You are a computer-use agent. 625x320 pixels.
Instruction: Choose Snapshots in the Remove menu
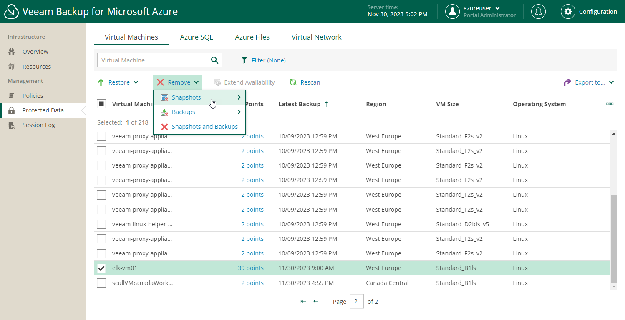[x=199, y=97]
